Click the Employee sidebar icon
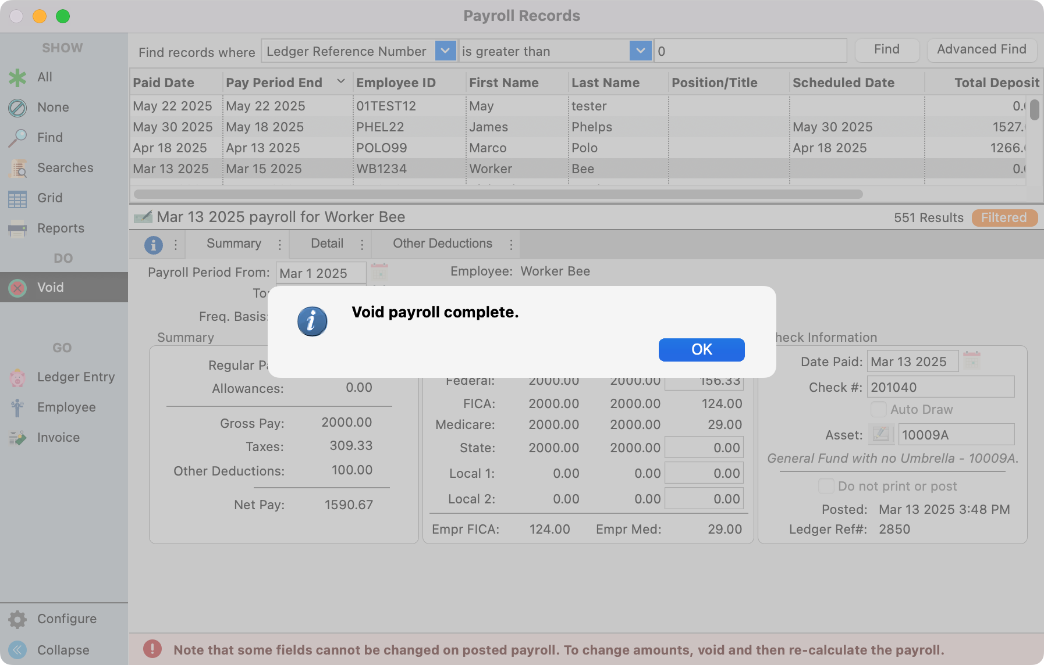This screenshot has width=1044, height=665. (x=17, y=407)
